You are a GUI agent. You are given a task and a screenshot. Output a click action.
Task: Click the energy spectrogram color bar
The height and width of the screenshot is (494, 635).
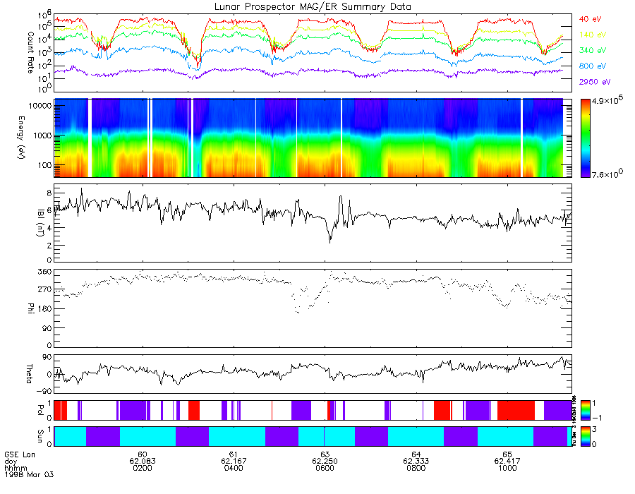click(x=585, y=138)
